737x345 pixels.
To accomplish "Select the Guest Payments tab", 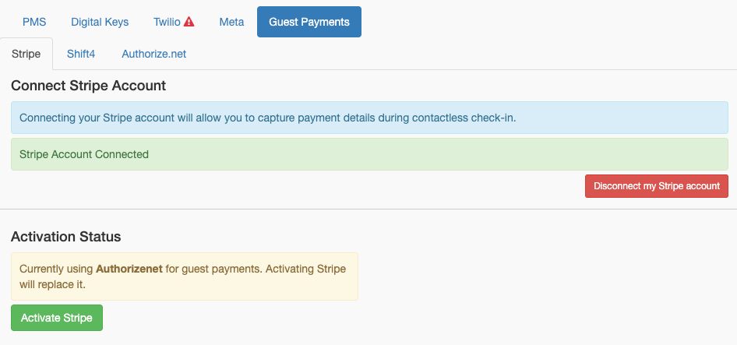I will [309, 22].
